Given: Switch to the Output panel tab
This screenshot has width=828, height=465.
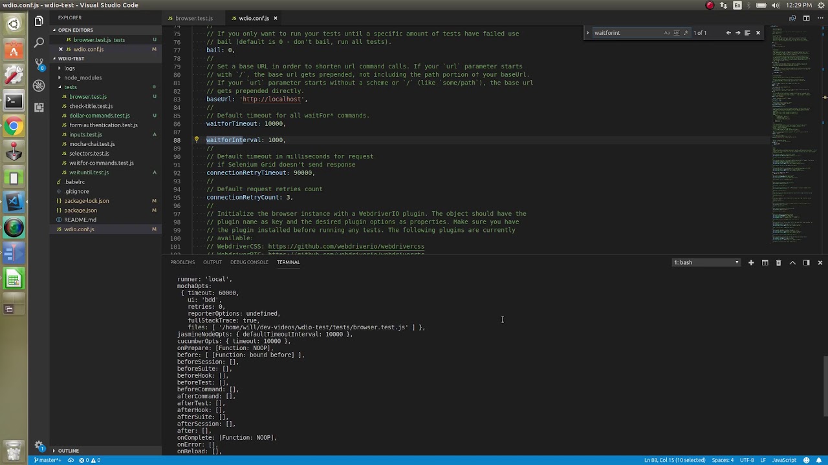Looking at the screenshot, I should coord(212,262).
